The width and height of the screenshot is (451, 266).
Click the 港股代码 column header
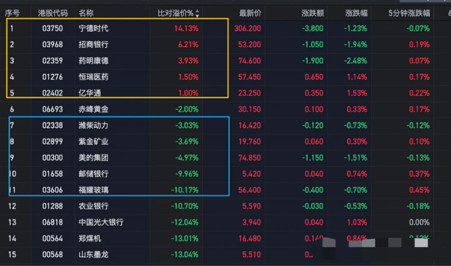click(53, 13)
